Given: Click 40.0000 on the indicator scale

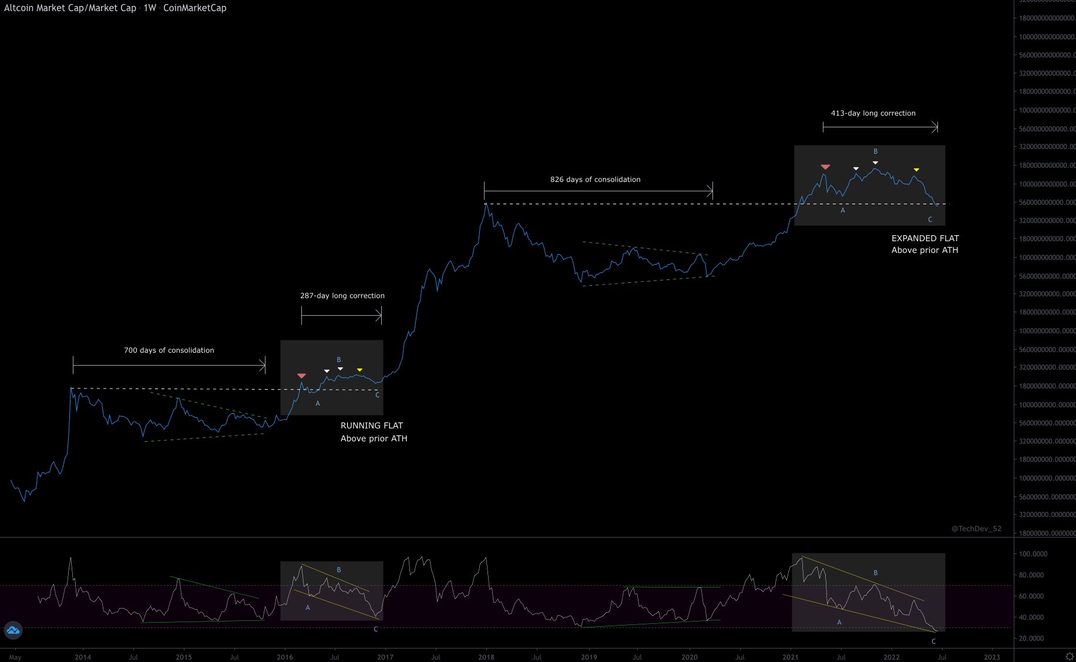Looking at the screenshot, I should pyautogui.click(x=1031, y=617).
